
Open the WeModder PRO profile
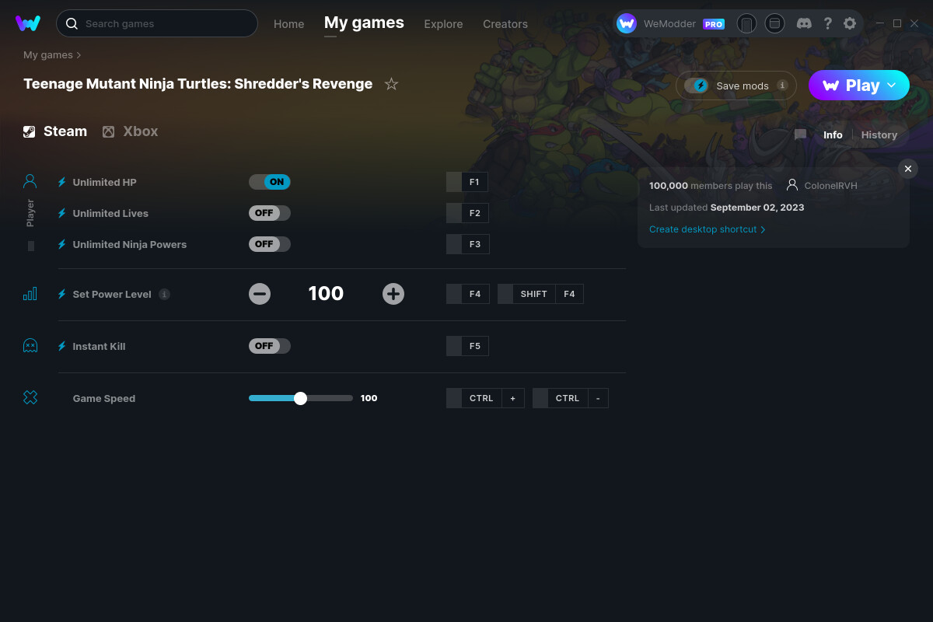coord(671,23)
